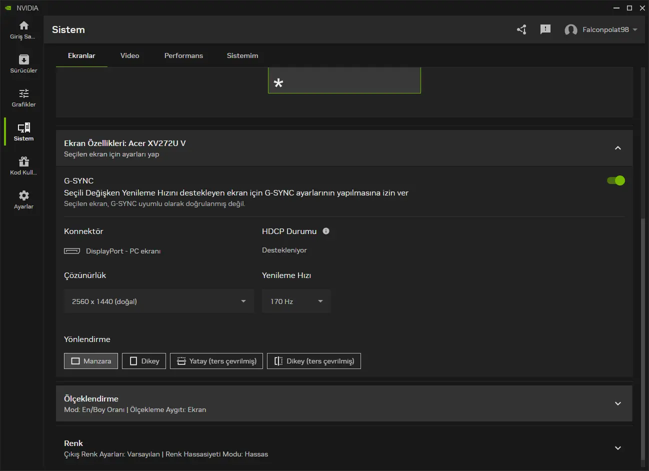The image size is (649, 471).
Task: Click the G-SYNC label
Action: point(79,180)
